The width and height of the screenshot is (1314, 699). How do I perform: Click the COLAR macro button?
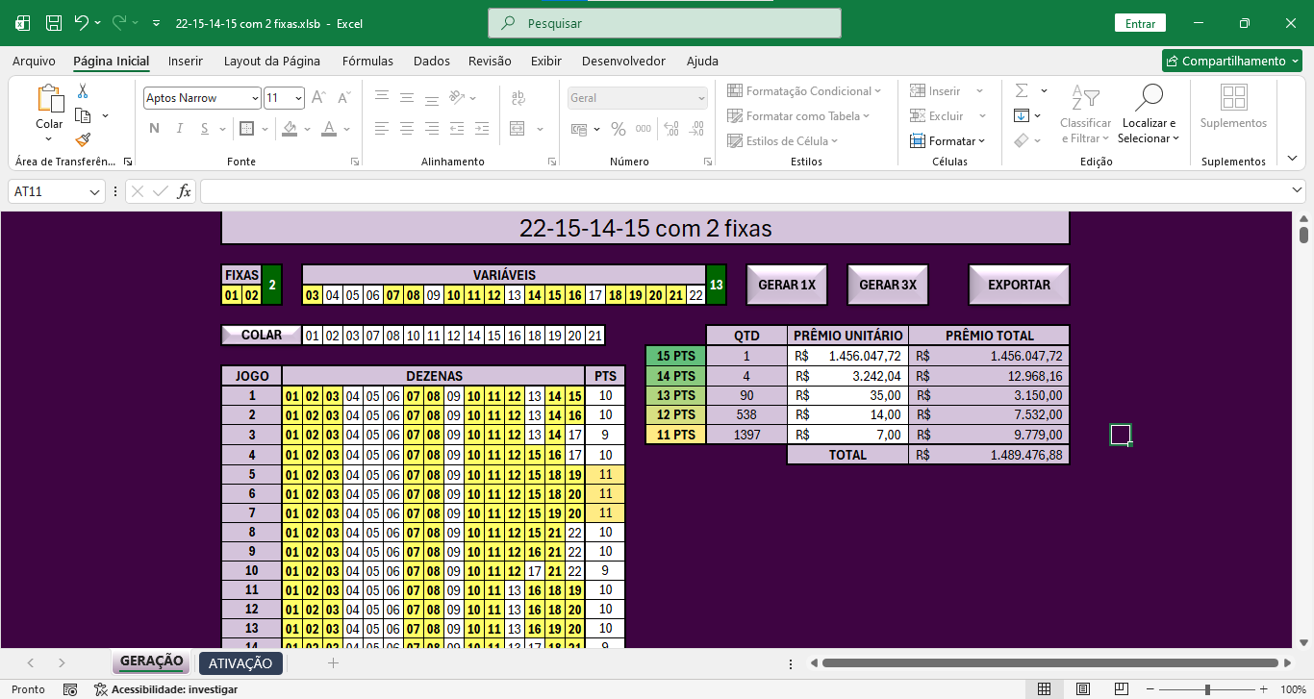pyautogui.click(x=261, y=335)
